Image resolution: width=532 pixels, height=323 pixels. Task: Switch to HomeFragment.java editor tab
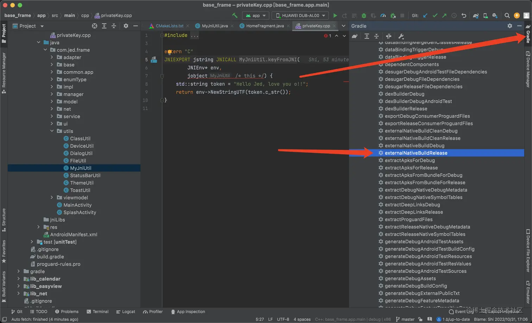pyautogui.click(x=265, y=26)
